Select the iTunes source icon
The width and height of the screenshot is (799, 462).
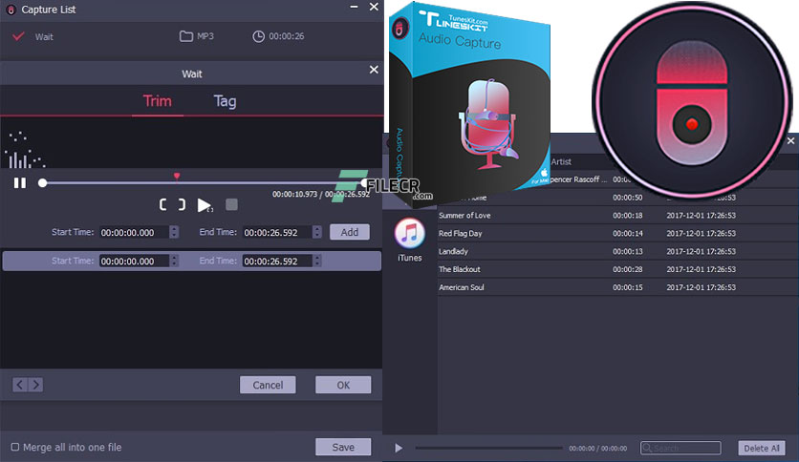click(x=410, y=234)
